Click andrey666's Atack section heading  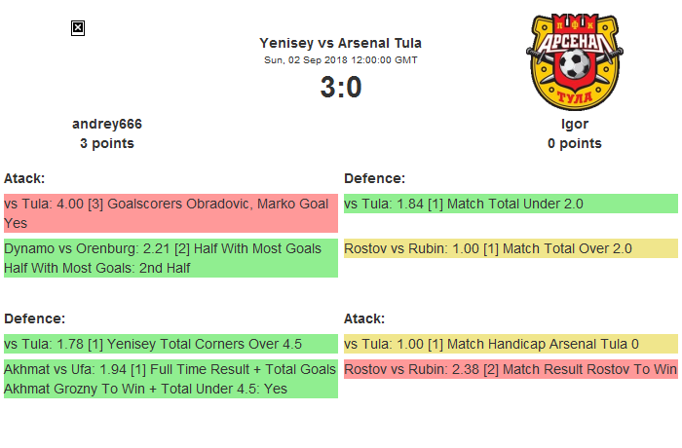(24, 178)
